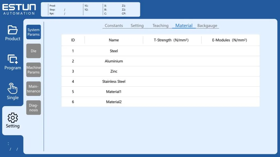Click the Rpt: status label

pyautogui.click(x=52, y=13)
